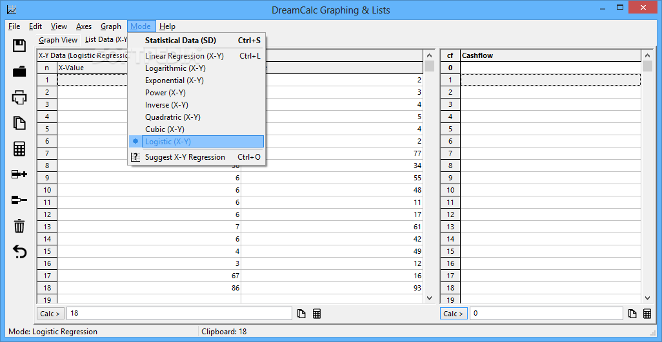This screenshot has height=342, width=662.
Task: Open the File menu
Action: coord(14,26)
